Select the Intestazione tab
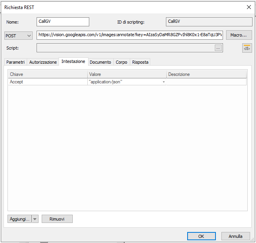256x243 pixels. [73, 61]
